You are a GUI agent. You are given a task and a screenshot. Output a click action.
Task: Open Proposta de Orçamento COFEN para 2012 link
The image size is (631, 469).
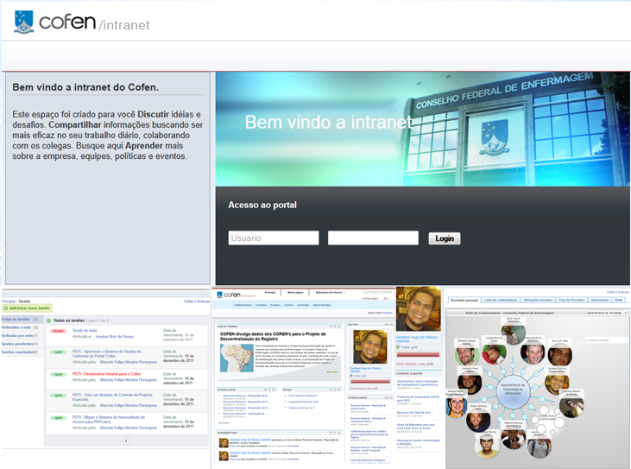pyautogui.click(x=418, y=398)
